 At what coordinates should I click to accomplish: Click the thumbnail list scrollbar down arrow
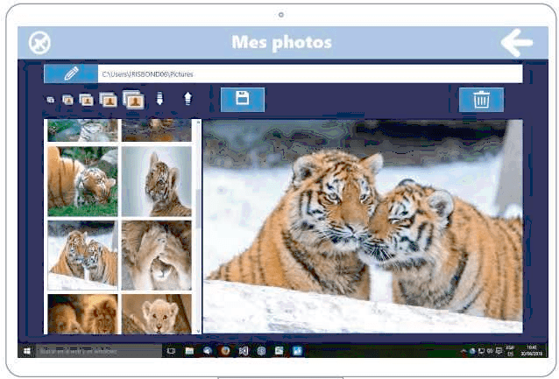[x=197, y=330]
